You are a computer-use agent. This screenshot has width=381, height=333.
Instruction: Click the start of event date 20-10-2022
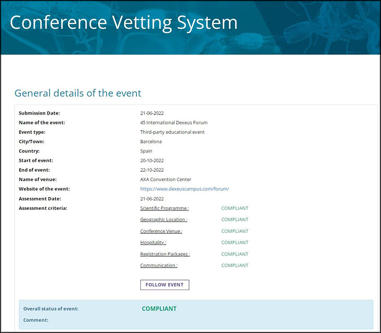(152, 160)
